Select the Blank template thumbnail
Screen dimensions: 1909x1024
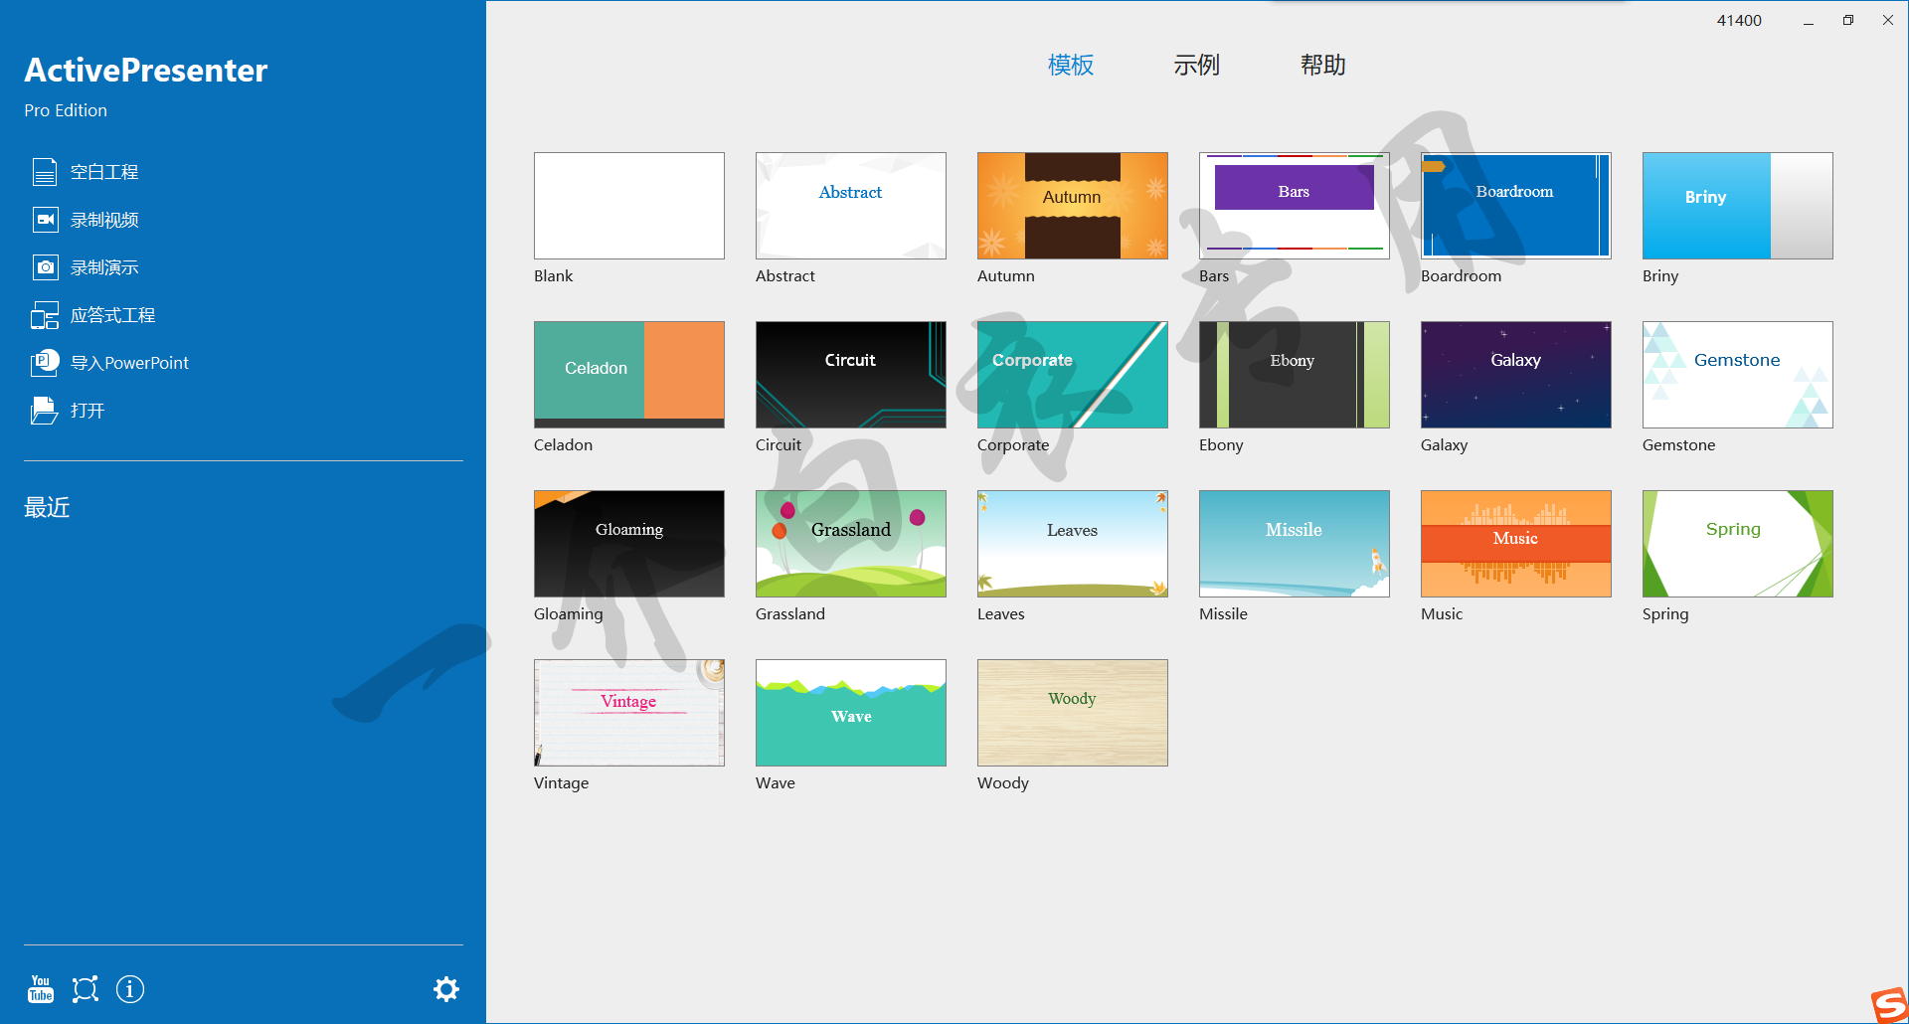tap(629, 206)
